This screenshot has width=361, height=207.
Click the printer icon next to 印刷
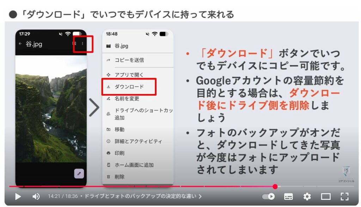pyautogui.click(x=109, y=153)
